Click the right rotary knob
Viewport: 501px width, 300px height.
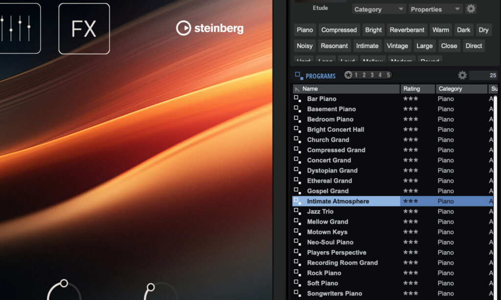[x=161, y=291]
